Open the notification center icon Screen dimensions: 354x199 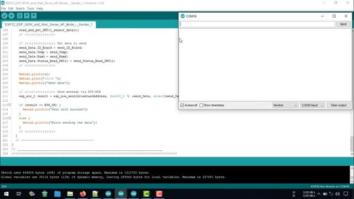point(346,194)
